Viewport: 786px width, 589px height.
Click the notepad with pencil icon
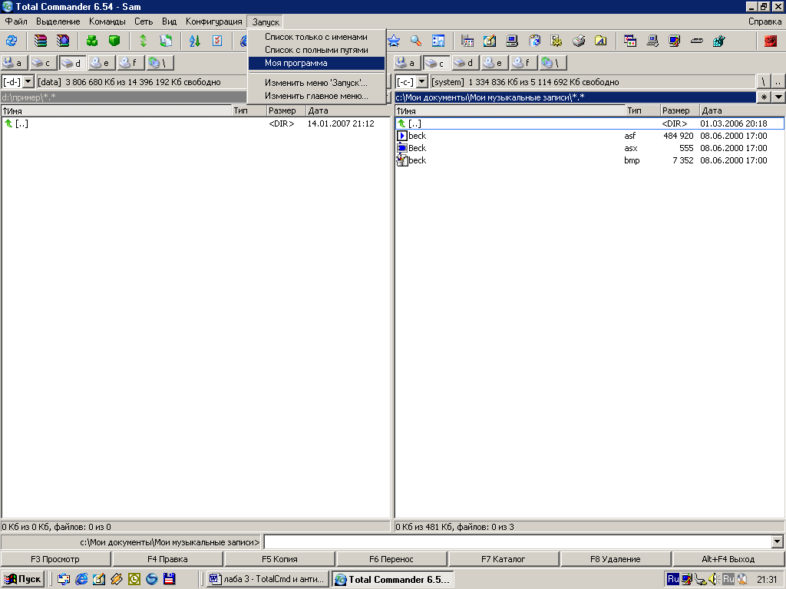pos(490,41)
